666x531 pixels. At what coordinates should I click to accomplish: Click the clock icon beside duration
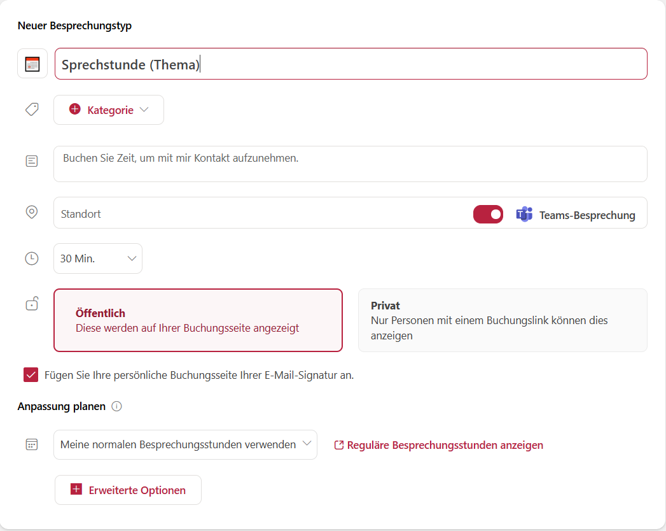point(32,258)
